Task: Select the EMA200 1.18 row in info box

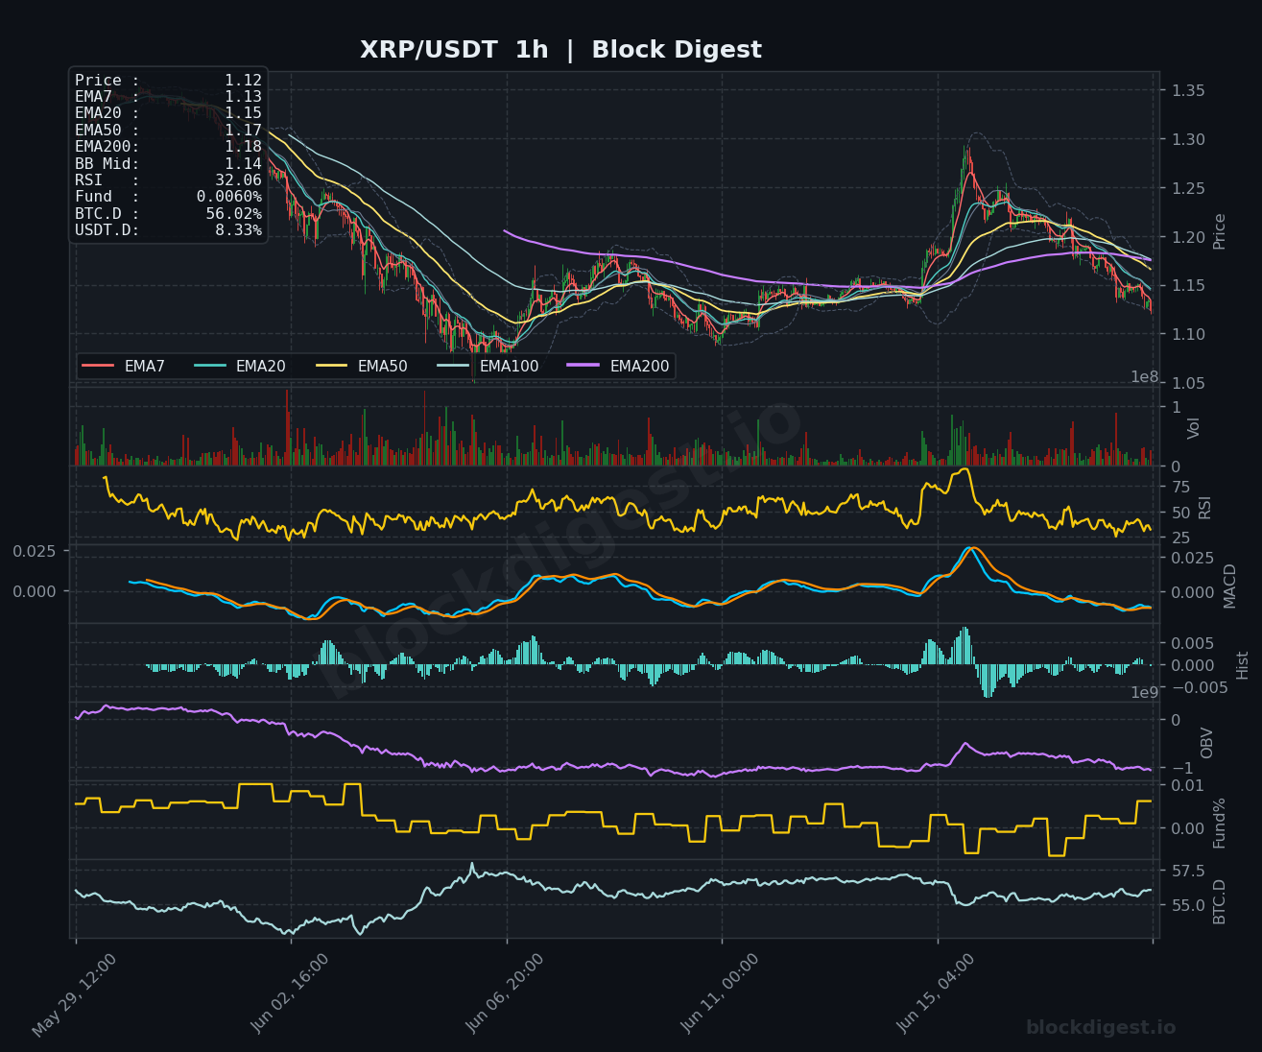Action: [x=168, y=147]
